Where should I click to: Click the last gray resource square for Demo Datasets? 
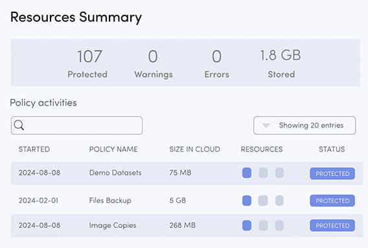pos(279,173)
